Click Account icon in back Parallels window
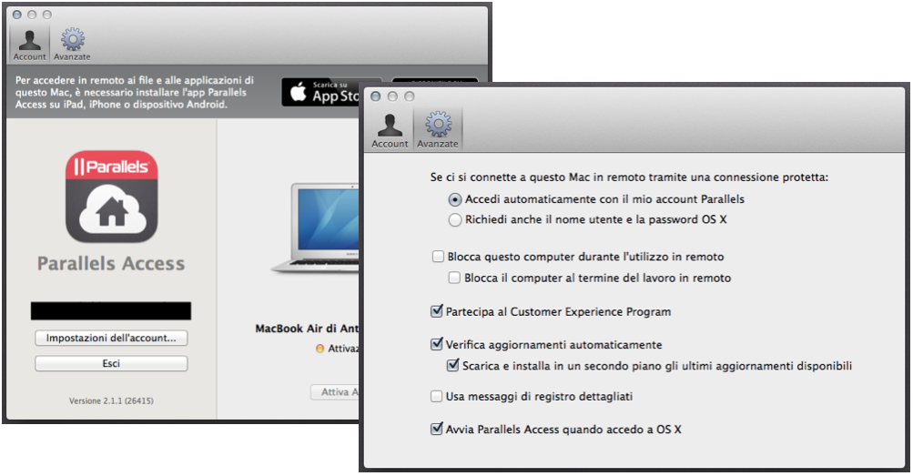913x476 pixels. click(x=29, y=44)
